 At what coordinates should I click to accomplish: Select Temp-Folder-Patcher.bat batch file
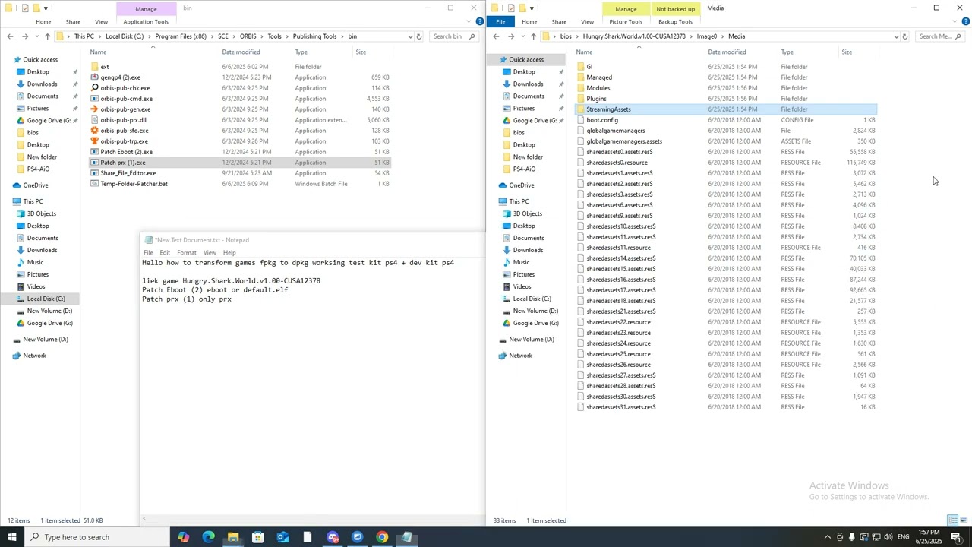134,184
